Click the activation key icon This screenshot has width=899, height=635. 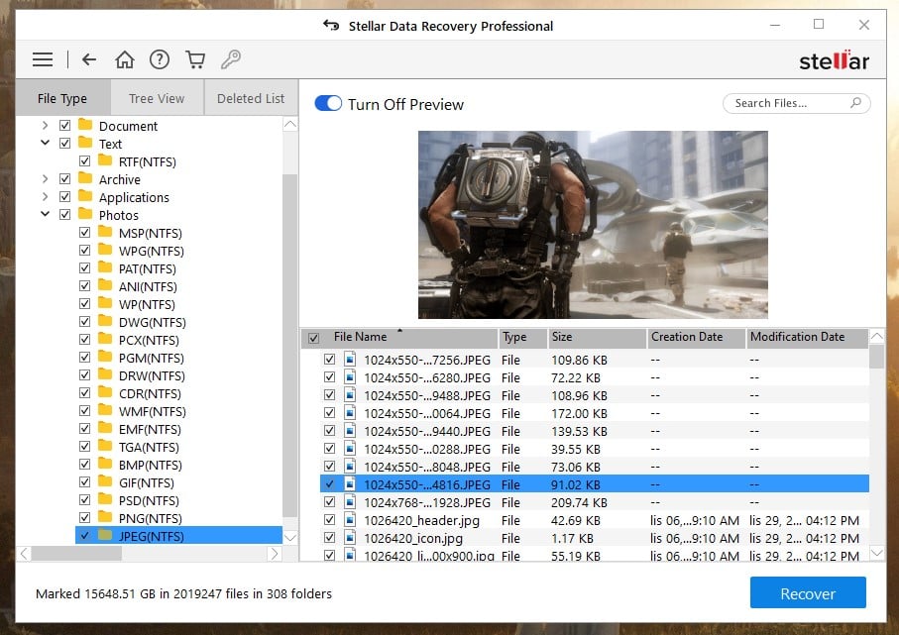coord(231,59)
